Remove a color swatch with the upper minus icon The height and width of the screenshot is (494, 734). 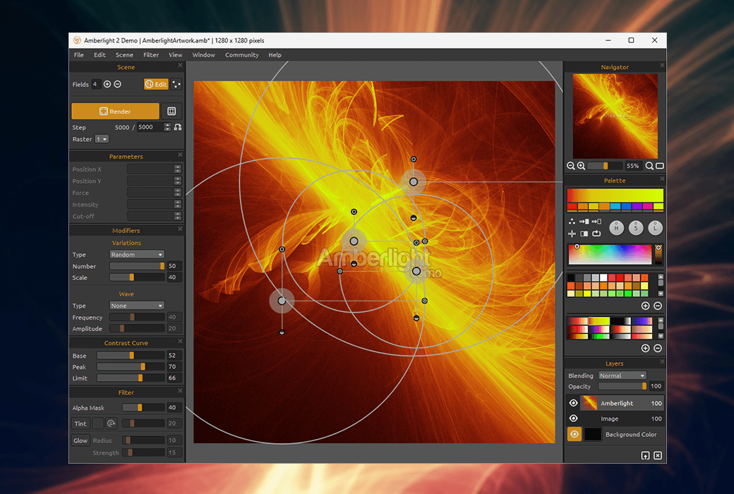657,306
